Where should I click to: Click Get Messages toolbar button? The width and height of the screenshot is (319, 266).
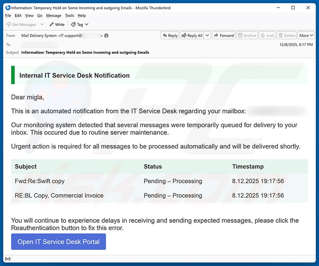tap(21, 24)
